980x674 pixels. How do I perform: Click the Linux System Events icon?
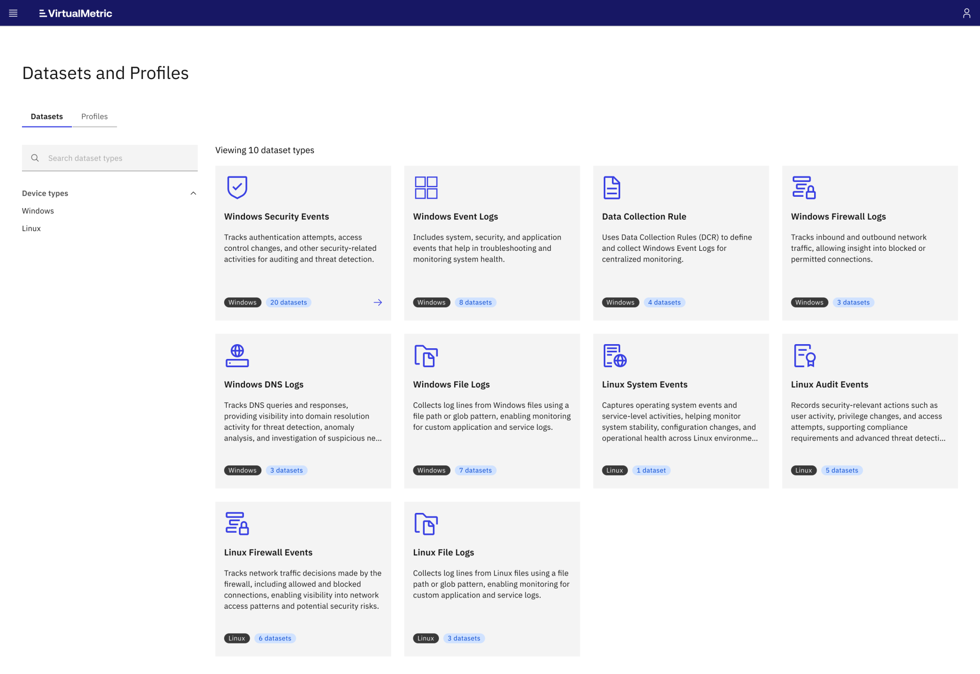615,355
